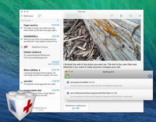
Task: Click contact icon beside Huge Laurie
Action: (37, 25)
